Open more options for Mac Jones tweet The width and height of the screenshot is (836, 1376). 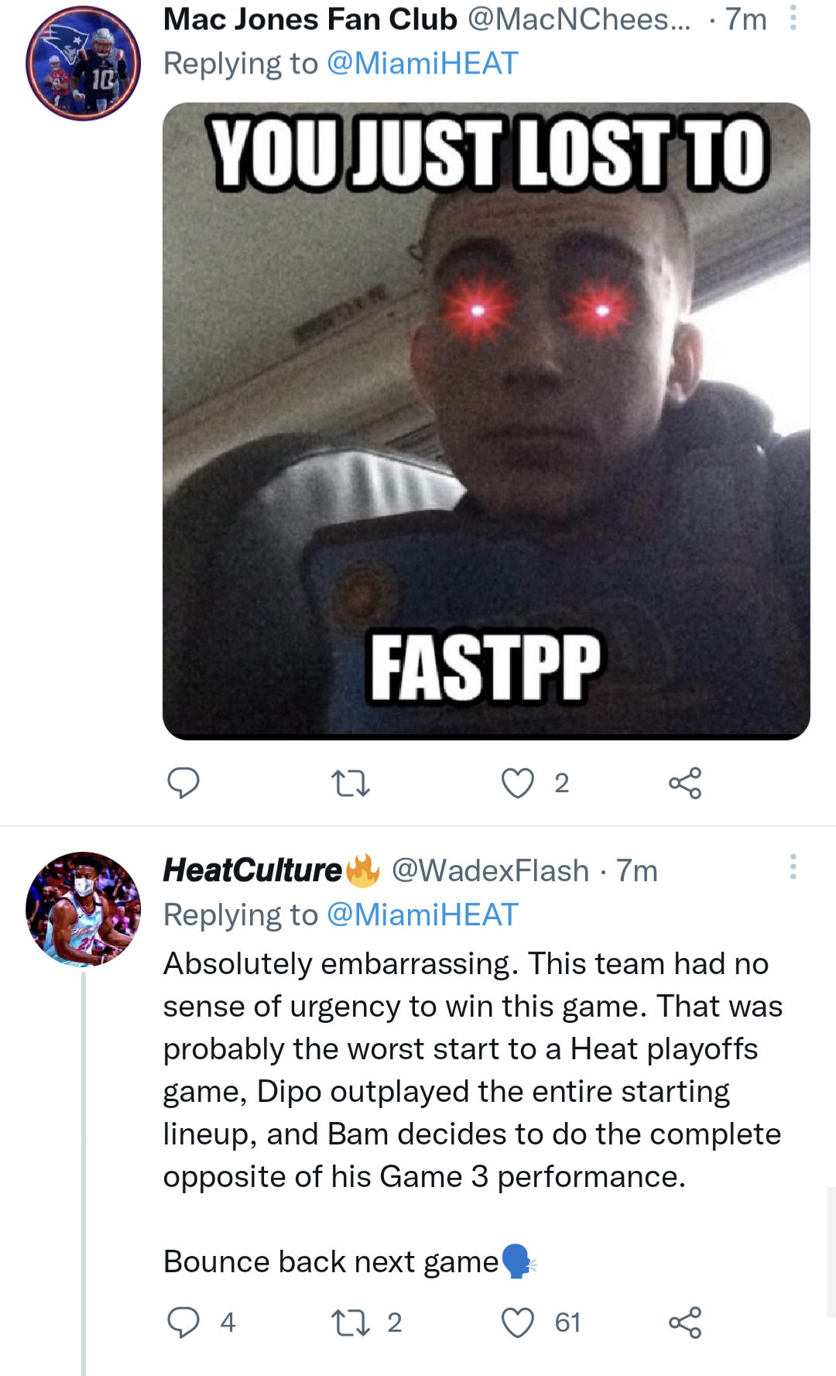point(793,18)
